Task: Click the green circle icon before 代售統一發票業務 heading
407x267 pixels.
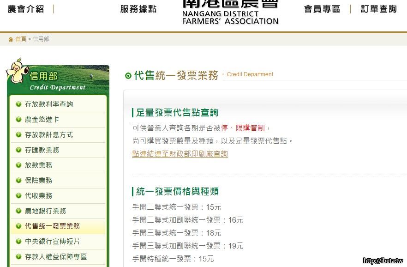Action: pyautogui.click(x=128, y=76)
